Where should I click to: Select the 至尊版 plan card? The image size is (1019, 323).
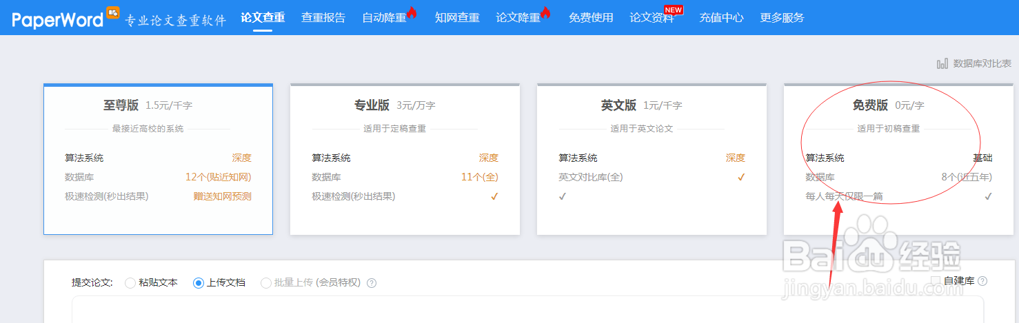pyautogui.click(x=158, y=159)
